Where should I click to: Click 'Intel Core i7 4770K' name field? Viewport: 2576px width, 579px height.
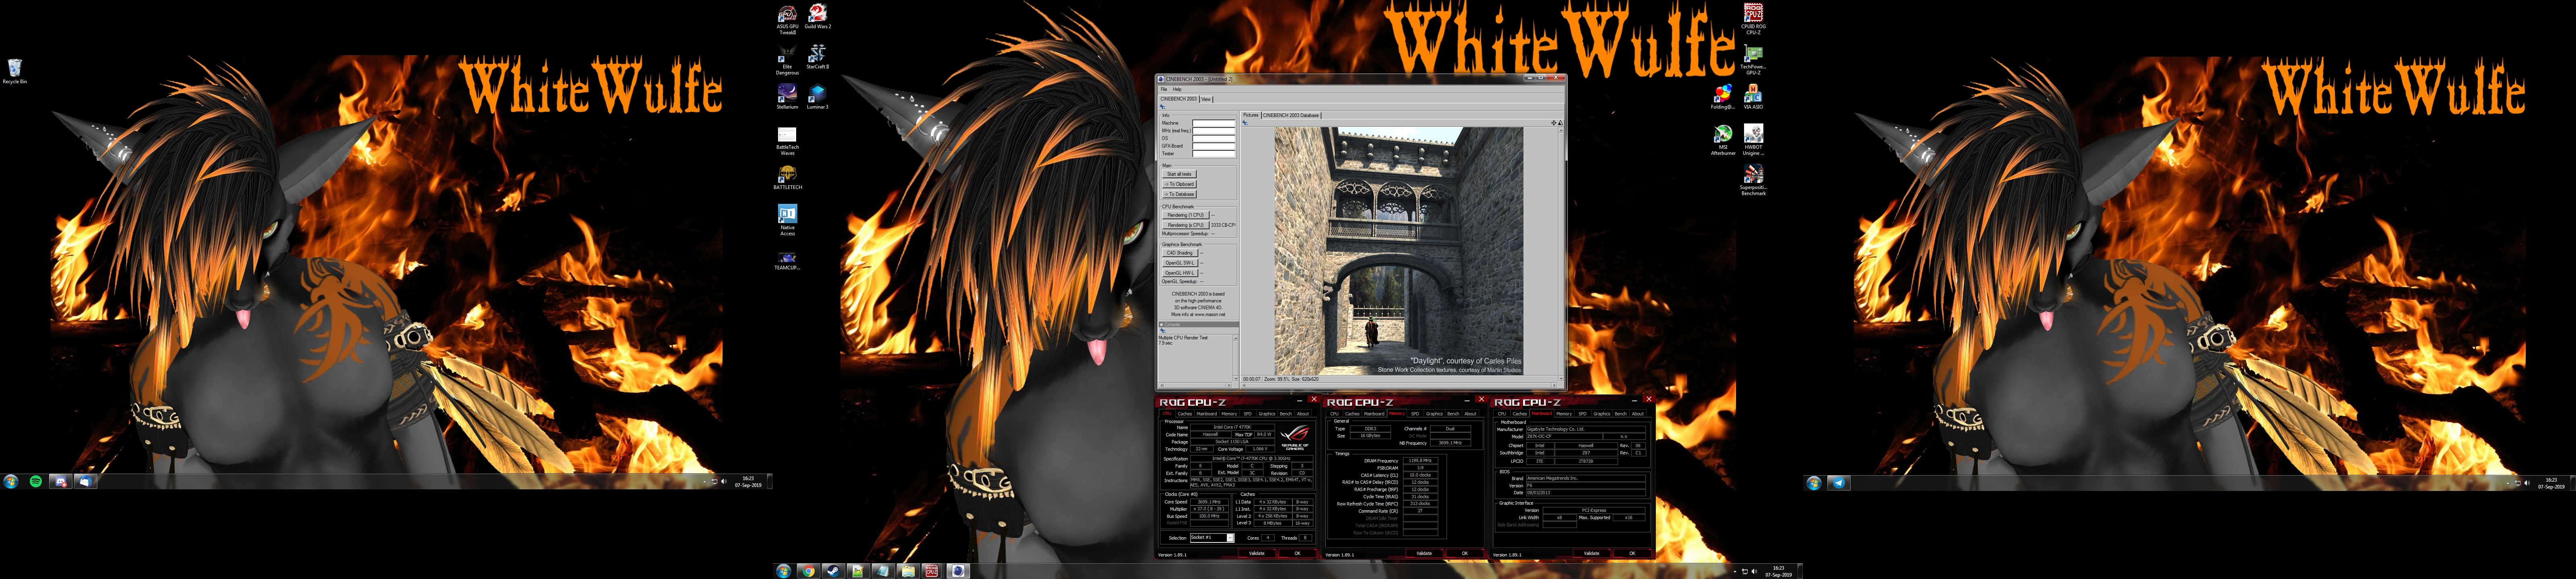1232,427
